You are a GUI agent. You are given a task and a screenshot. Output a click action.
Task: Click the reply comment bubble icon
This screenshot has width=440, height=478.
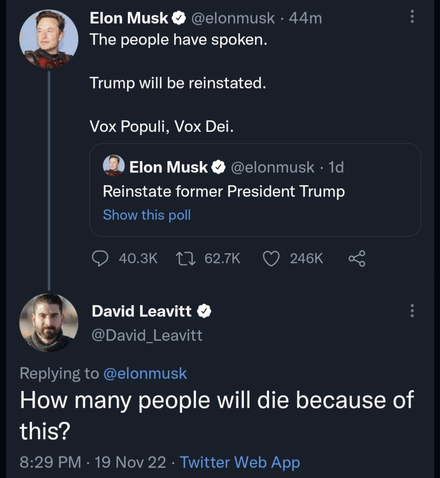click(100, 259)
